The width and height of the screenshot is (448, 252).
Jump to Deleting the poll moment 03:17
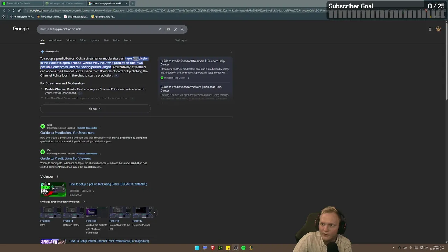[143, 212]
